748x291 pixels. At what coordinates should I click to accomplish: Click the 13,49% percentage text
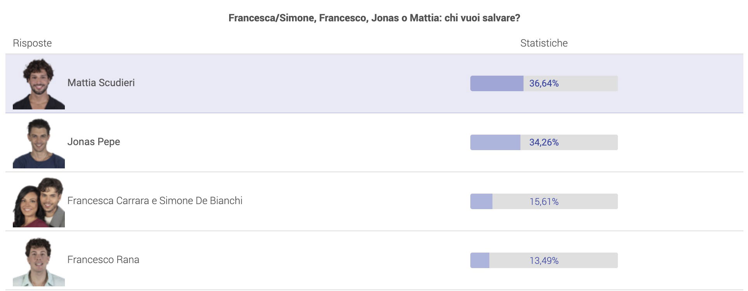coord(544,261)
